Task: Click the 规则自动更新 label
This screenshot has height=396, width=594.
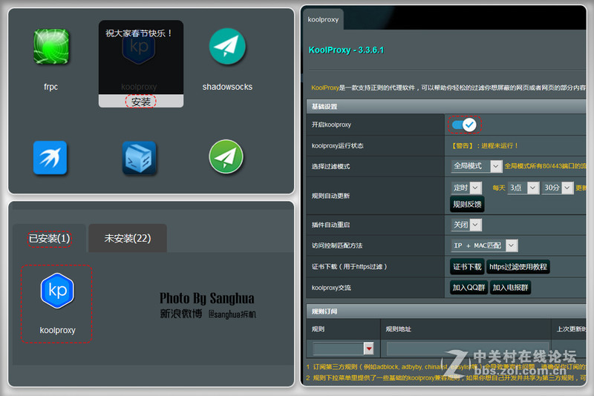Action: click(x=330, y=196)
